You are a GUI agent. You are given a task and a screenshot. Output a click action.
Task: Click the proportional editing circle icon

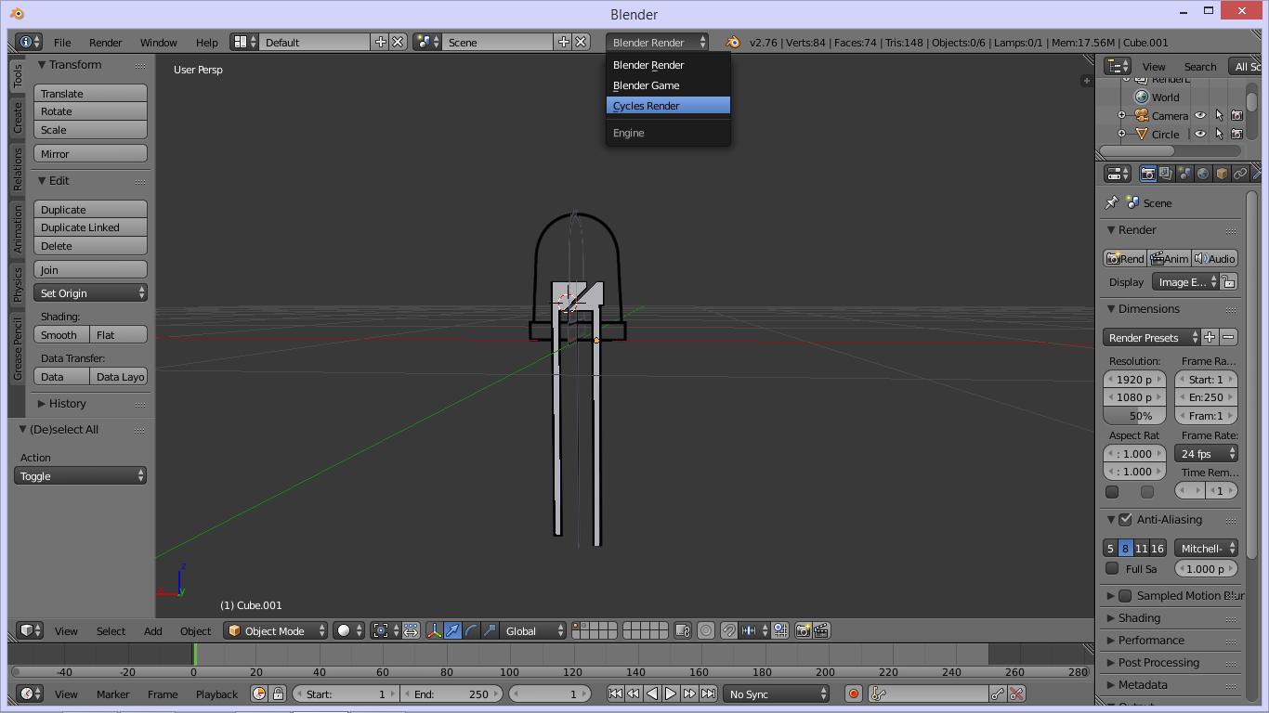tap(706, 630)
